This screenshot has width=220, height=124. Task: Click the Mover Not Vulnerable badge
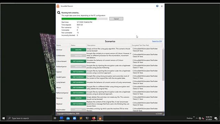[78, 87]
